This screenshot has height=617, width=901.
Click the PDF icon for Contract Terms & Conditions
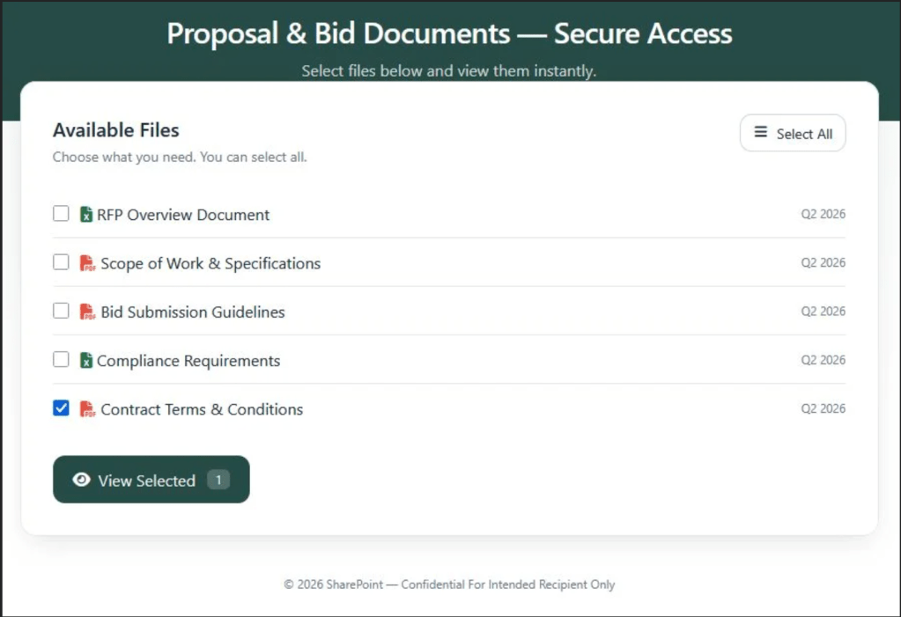(87, 408)
